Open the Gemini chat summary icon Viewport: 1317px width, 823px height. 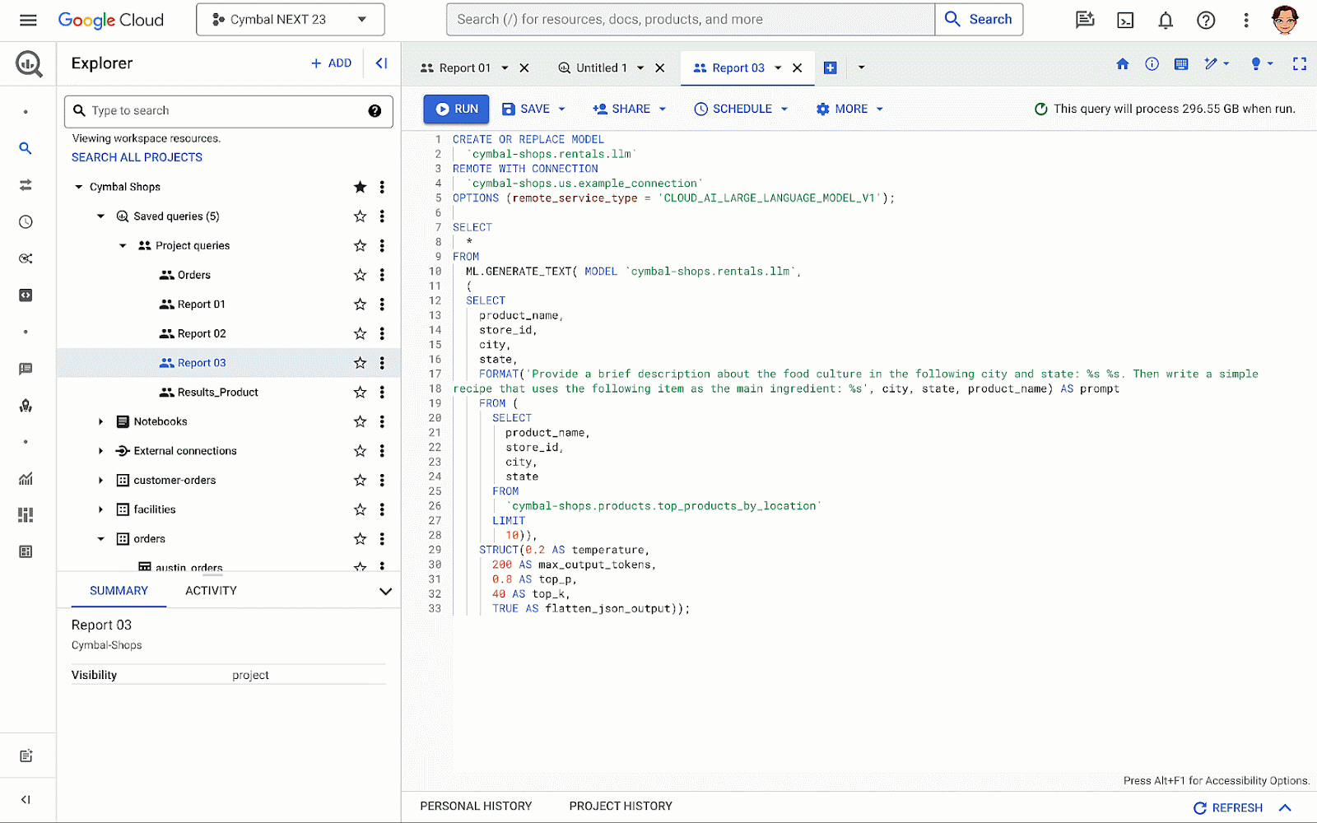pyautogui.click(x=1085, y=20)
